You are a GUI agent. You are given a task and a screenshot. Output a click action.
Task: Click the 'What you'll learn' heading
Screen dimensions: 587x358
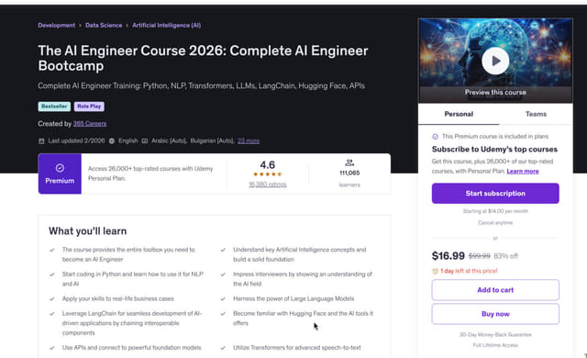[x=88, y=231]
